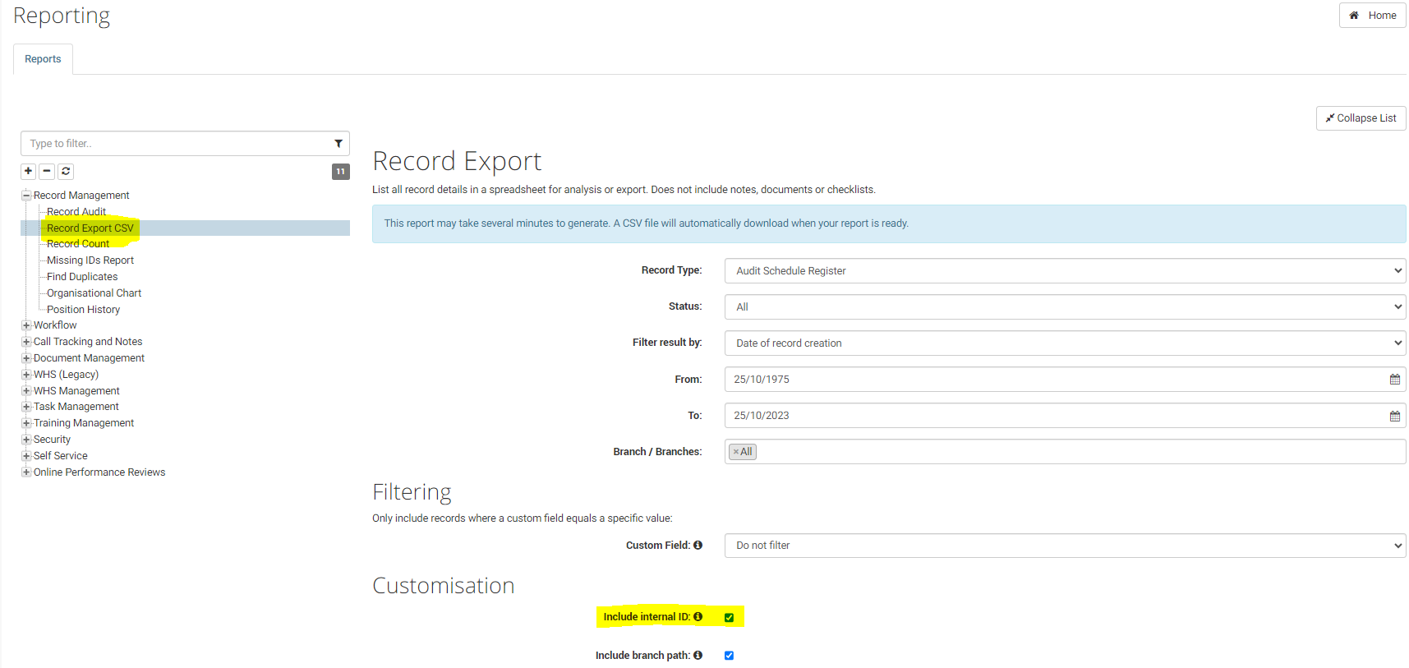Image resolution: width=1409 pixels, height=668 pixels.
Task: Toggle the Include branch path checkbox
Action: [x=729, y=656]
